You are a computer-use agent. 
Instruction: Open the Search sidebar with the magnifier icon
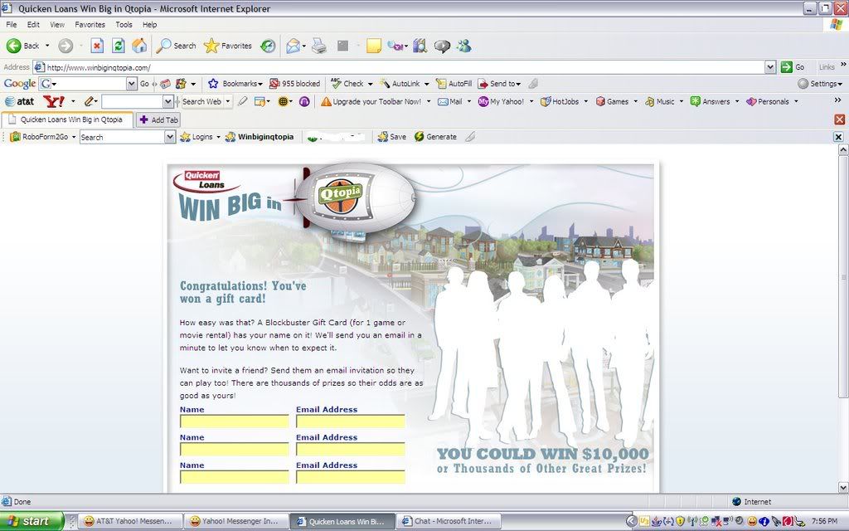pos(165,46)
